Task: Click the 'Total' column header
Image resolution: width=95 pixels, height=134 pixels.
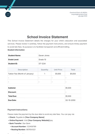Action: click(x=73, y=70)
